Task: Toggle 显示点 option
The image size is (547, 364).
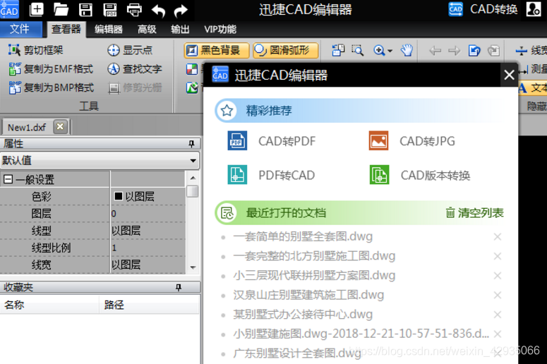Action: coord(130,50)
